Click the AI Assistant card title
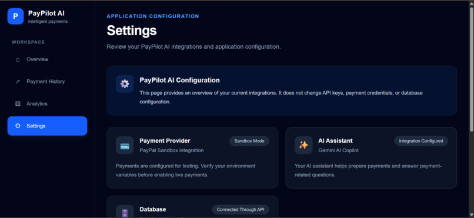 [x=335, y=140]
